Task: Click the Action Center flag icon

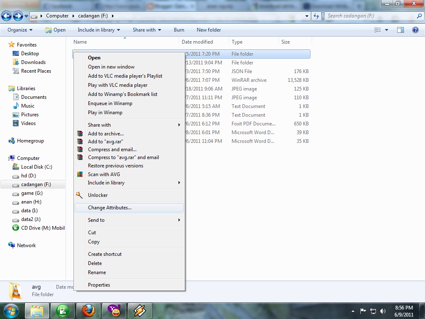Action: pos(363,311)
